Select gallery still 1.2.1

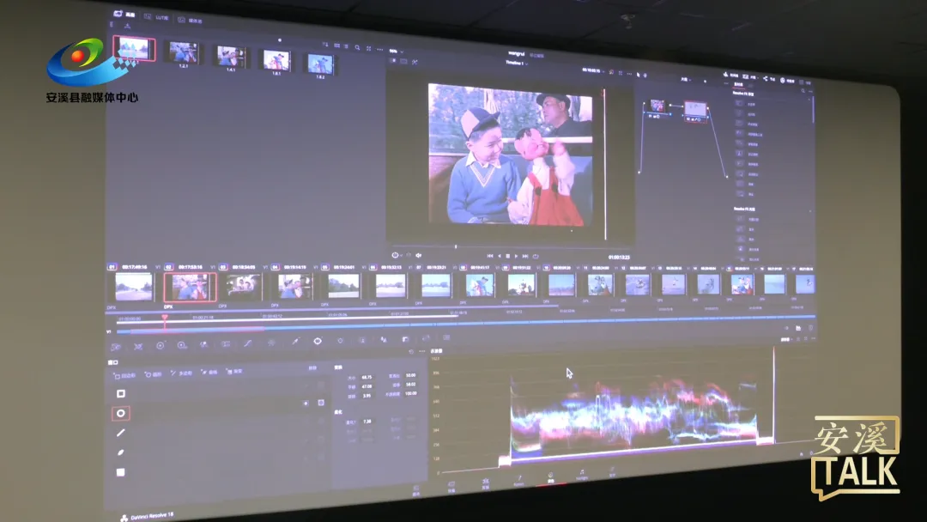(x=183, y=52)
